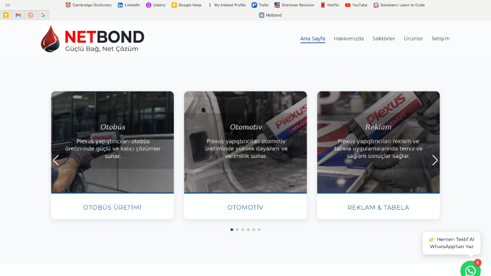The height and width of the screenshot is (276, 491).
Task: Open the Cambridge Dictionary bookmark
Action: tap(89, 5)
